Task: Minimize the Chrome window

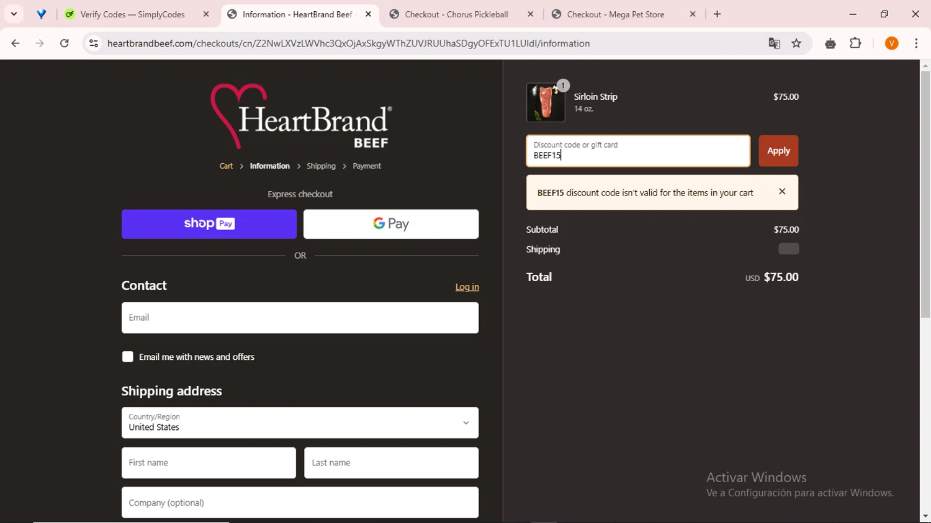Action: coord(853,14)
